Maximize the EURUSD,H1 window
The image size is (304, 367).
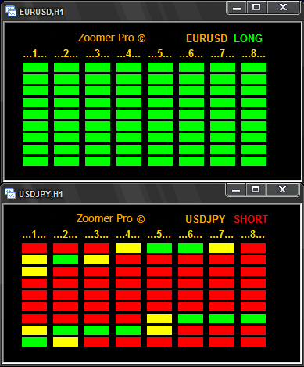256,7
